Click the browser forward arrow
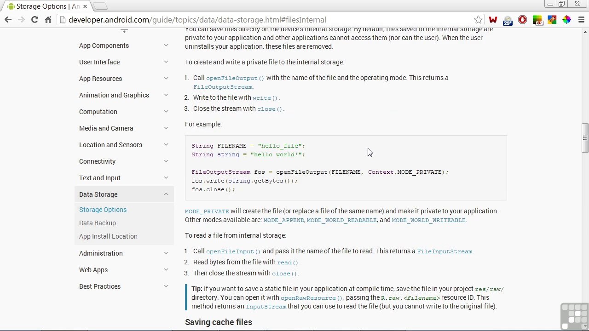Screen dimensions: 589x331 [21, 20]
